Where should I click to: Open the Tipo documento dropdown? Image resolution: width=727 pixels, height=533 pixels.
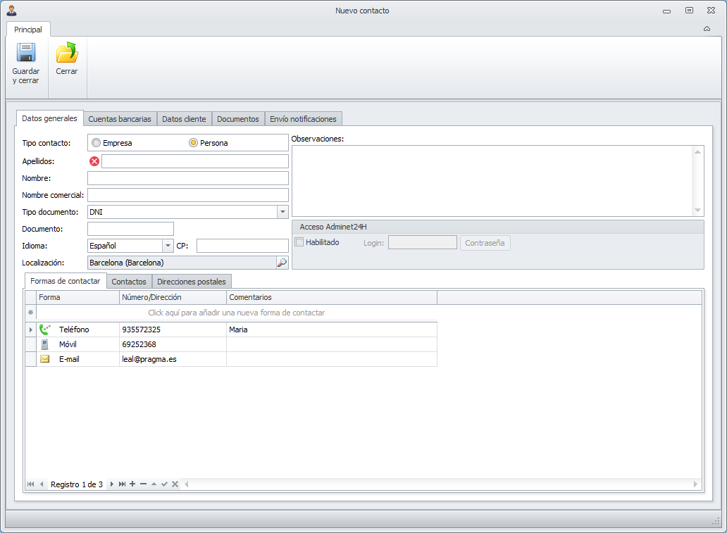pyautogui.click(x=282, y=211)
